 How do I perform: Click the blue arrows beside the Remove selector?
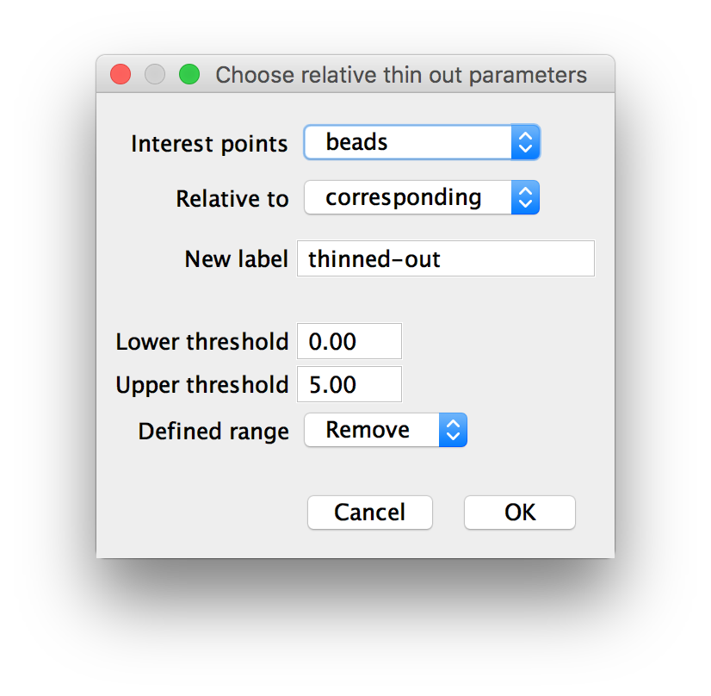click(x=453, y=430)
